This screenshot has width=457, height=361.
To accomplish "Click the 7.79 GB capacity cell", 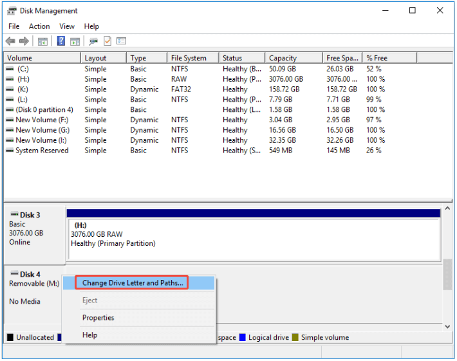I will [281, 100].
